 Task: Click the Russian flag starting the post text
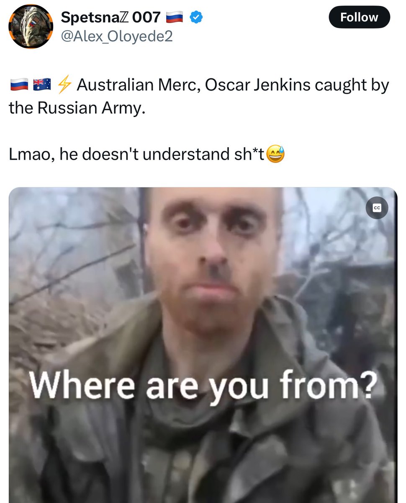pos(18,85)
